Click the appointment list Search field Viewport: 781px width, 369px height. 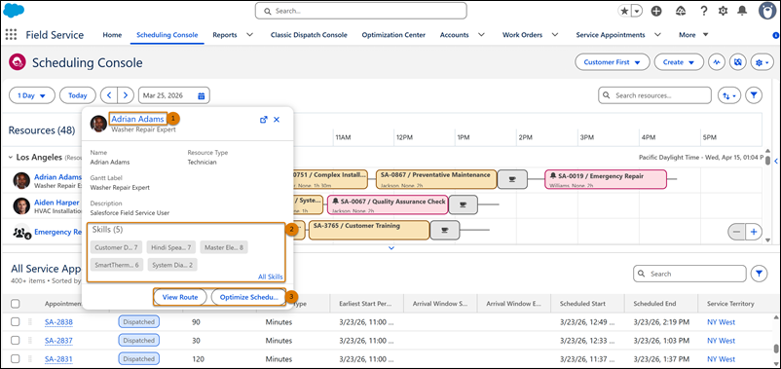[689, 274]
